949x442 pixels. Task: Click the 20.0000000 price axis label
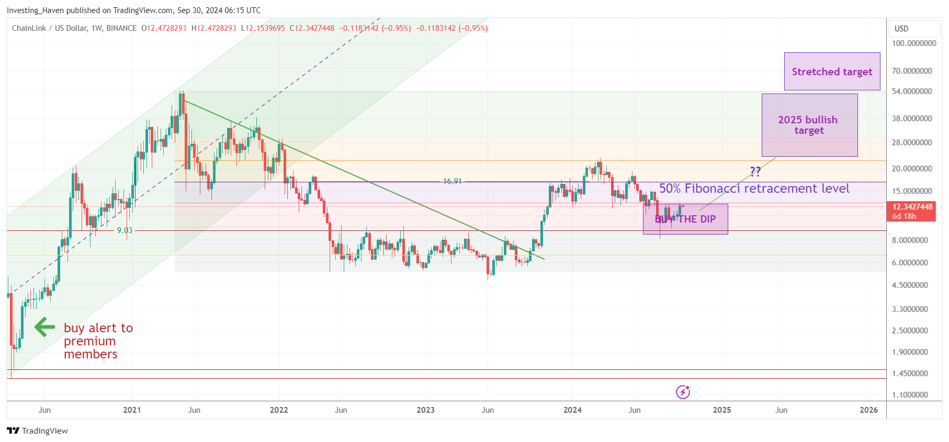[x=912, y=168]
